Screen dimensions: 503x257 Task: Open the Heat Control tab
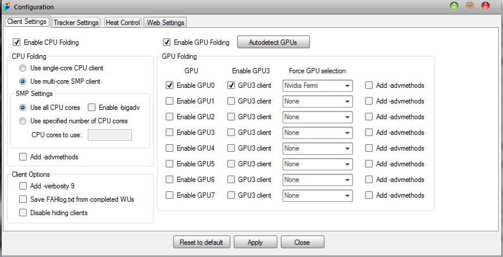pos(123,23)
